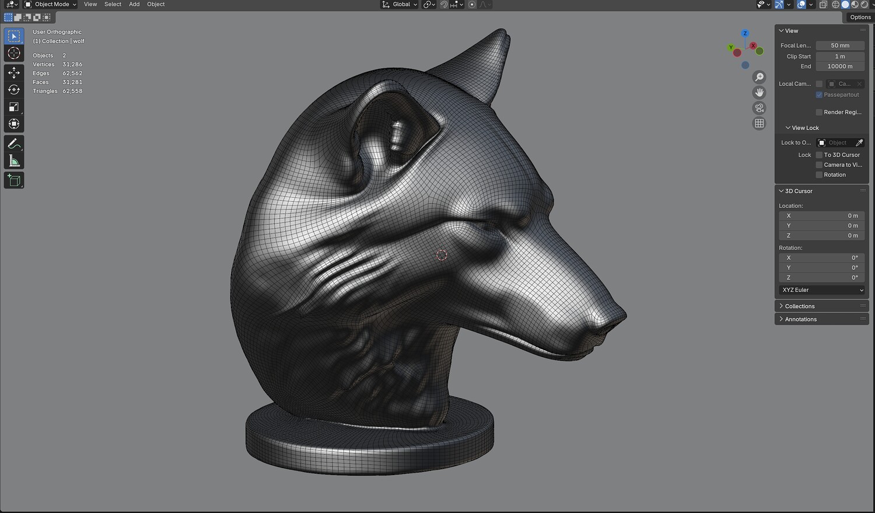Click the Lock to Object field

840,142
